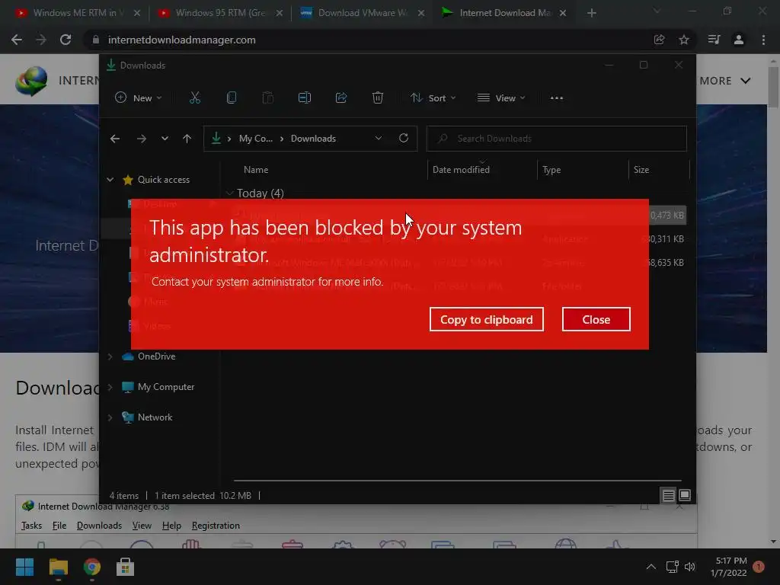The height and width of the screenshot is (585, 780).
Task: Open the media control icon in Chrome
Action: pyautogui.click(x=714, y=40)
